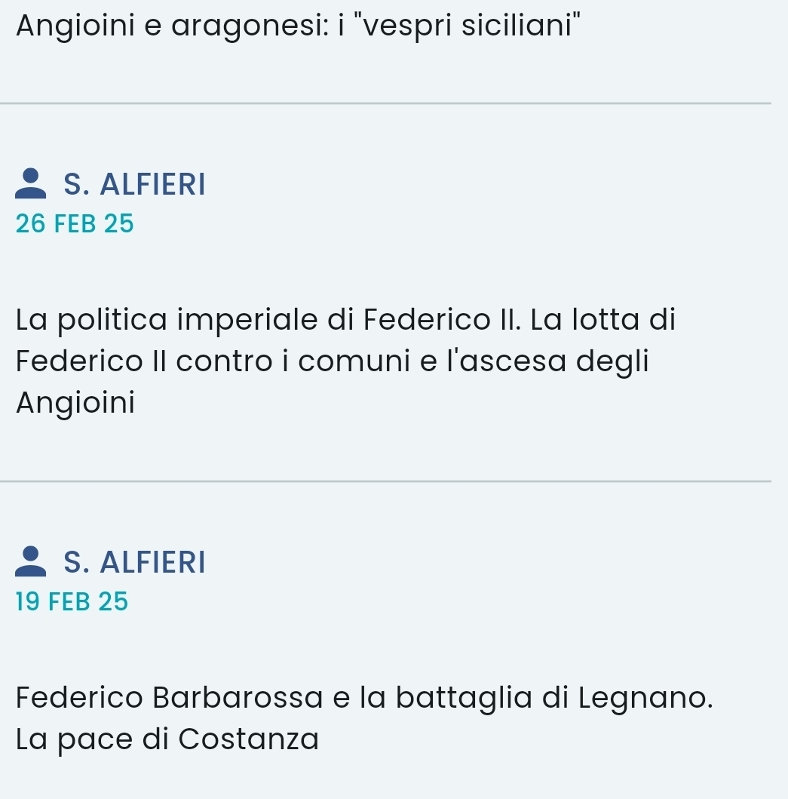Viewport: 788px width, 799px height.
Task: Click the divider line above the 26 FEB entry
Action: pos(392,103)
